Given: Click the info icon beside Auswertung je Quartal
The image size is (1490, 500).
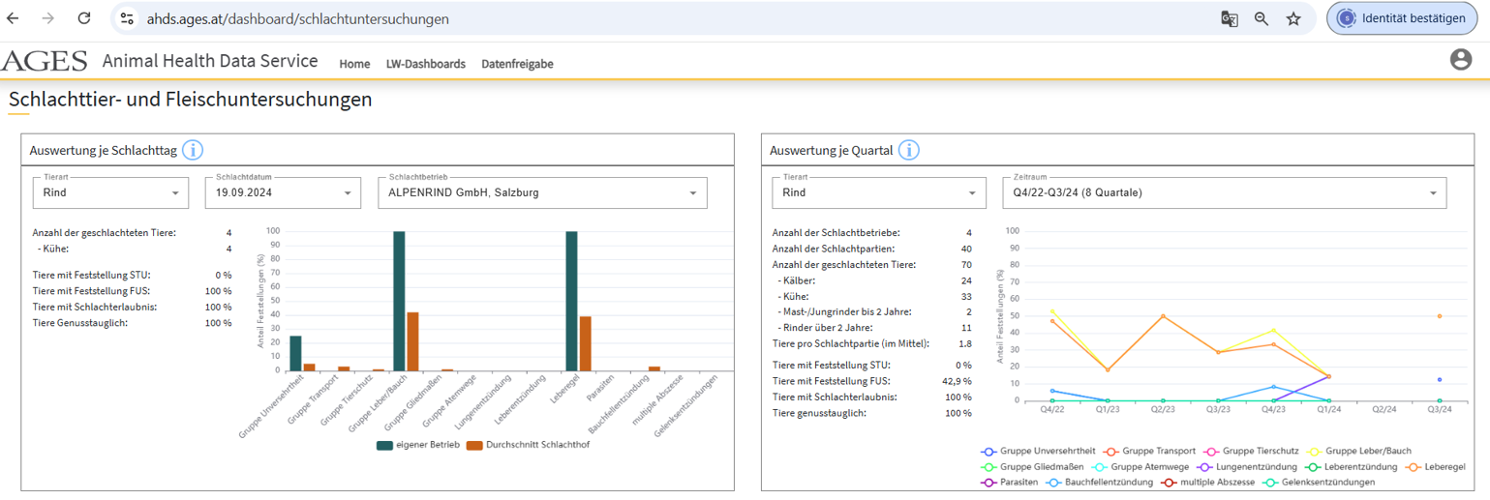Looking at the screenshot, I should coord(909,150).
